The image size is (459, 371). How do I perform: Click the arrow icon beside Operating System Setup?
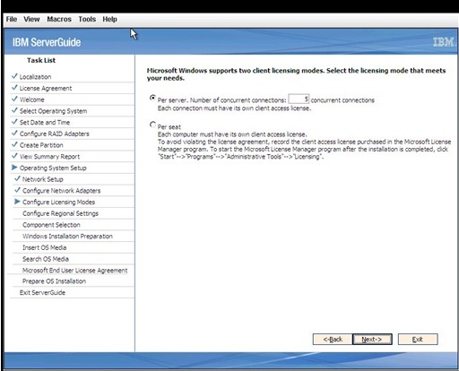pos(14,168)
